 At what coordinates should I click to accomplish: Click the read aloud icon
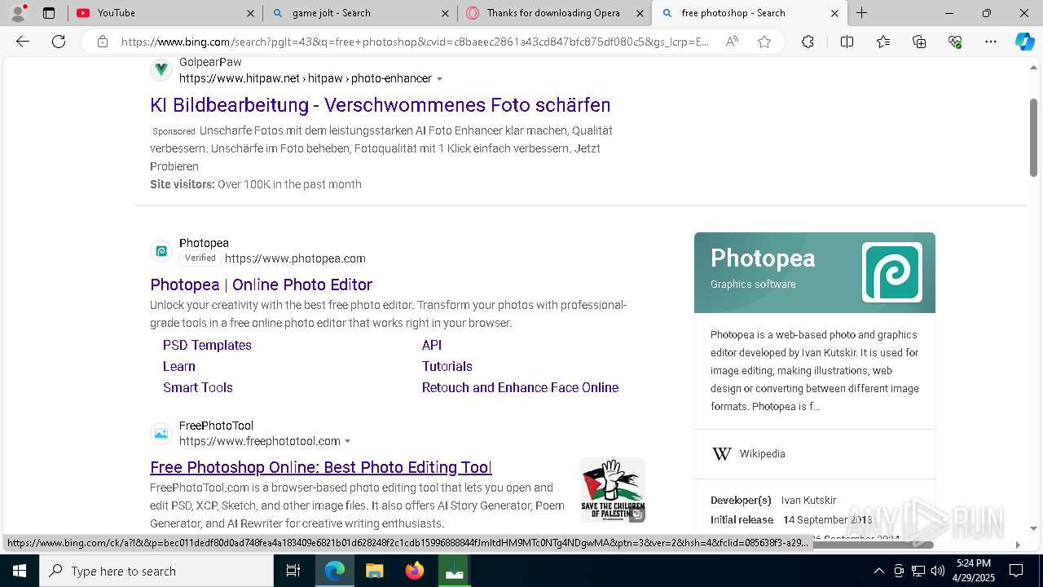click(732, 42)
